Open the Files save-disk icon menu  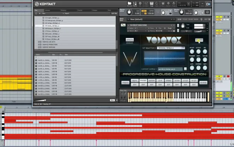163,4
